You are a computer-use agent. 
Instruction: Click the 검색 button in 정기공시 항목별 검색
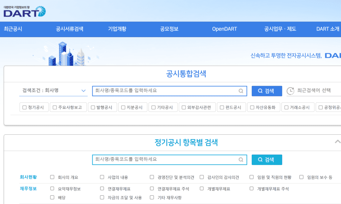coord(266,160)
